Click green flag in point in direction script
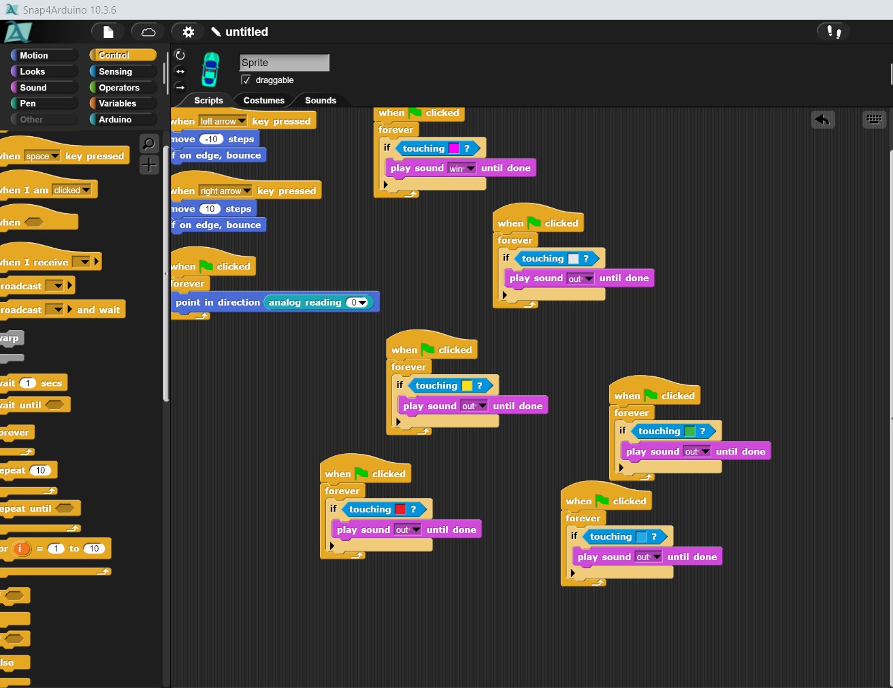 tap(206, 266)
